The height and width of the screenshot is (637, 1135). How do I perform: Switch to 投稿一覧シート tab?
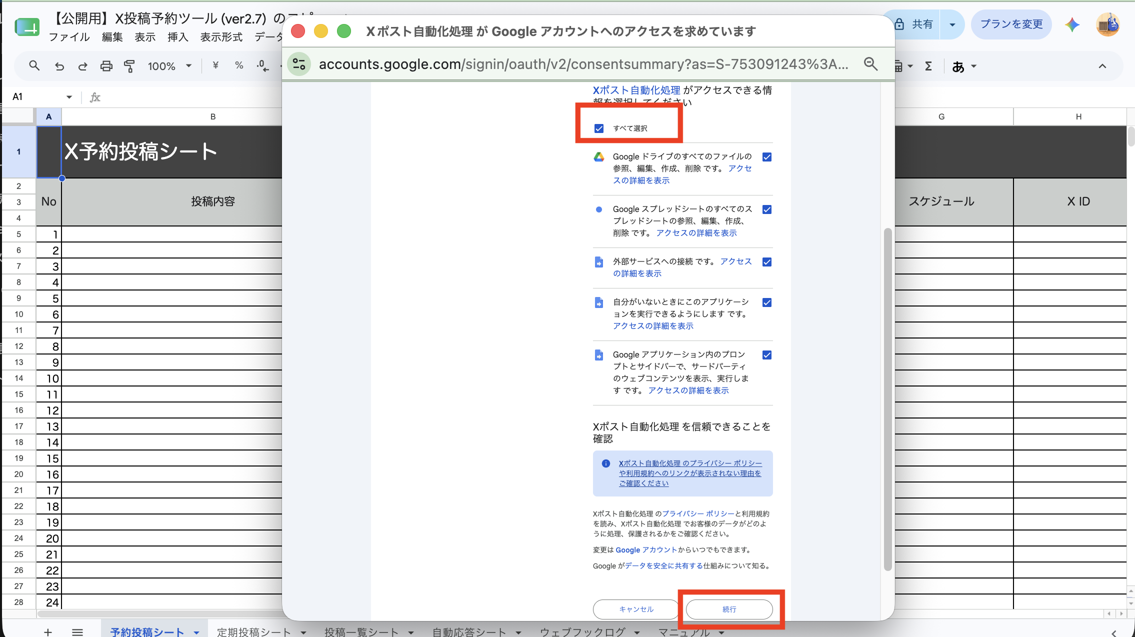361,632
